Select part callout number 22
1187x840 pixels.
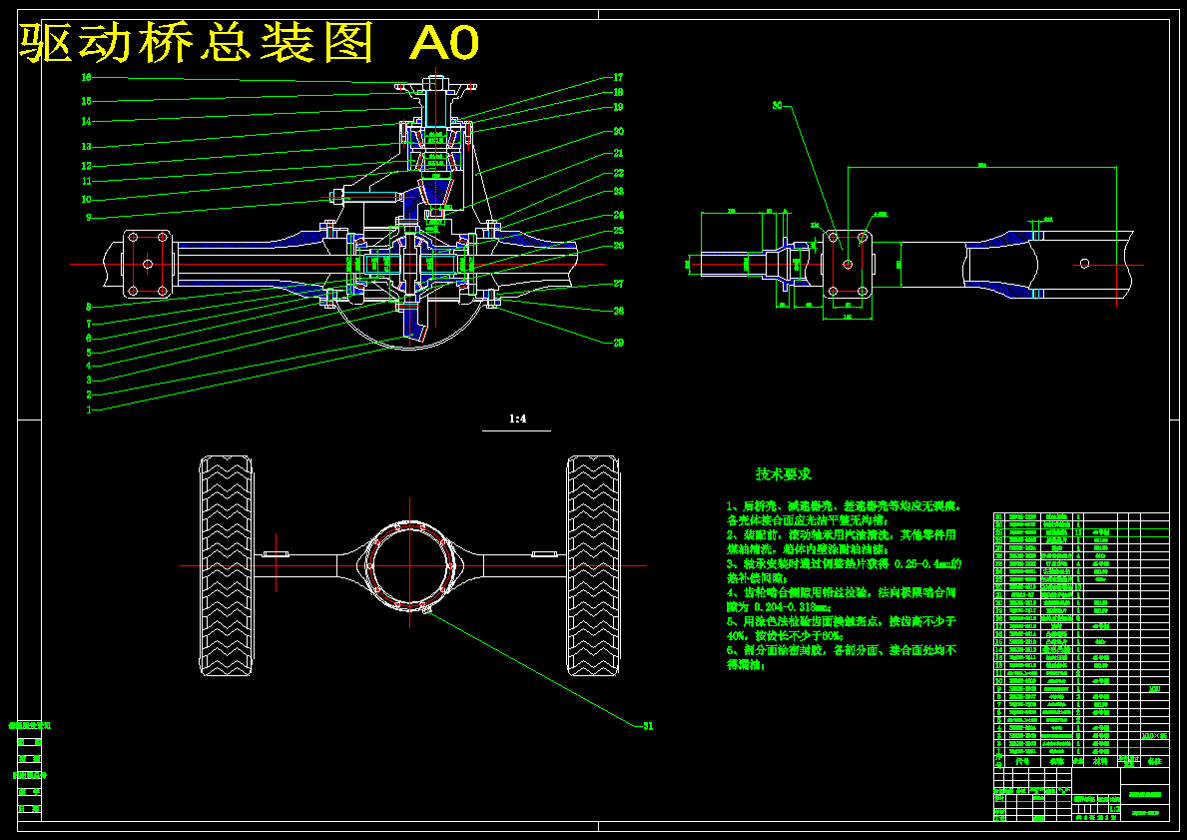coord(619,174)
